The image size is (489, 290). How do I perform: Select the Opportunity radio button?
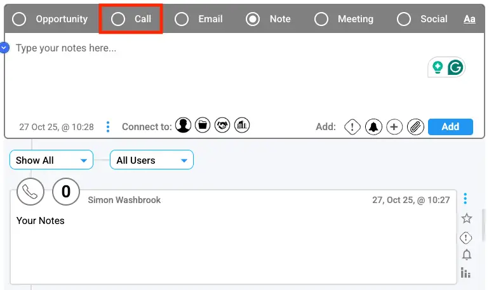pyautogui.click(x=20, y=19)
